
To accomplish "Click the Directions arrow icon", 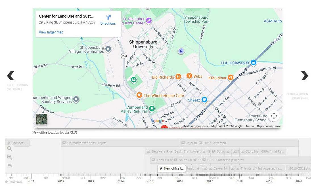I will point(108,18).
